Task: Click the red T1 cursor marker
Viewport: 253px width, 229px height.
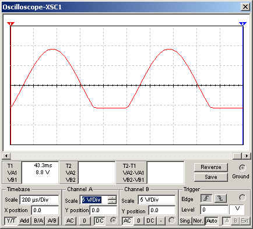Action: tap(10, 24)
